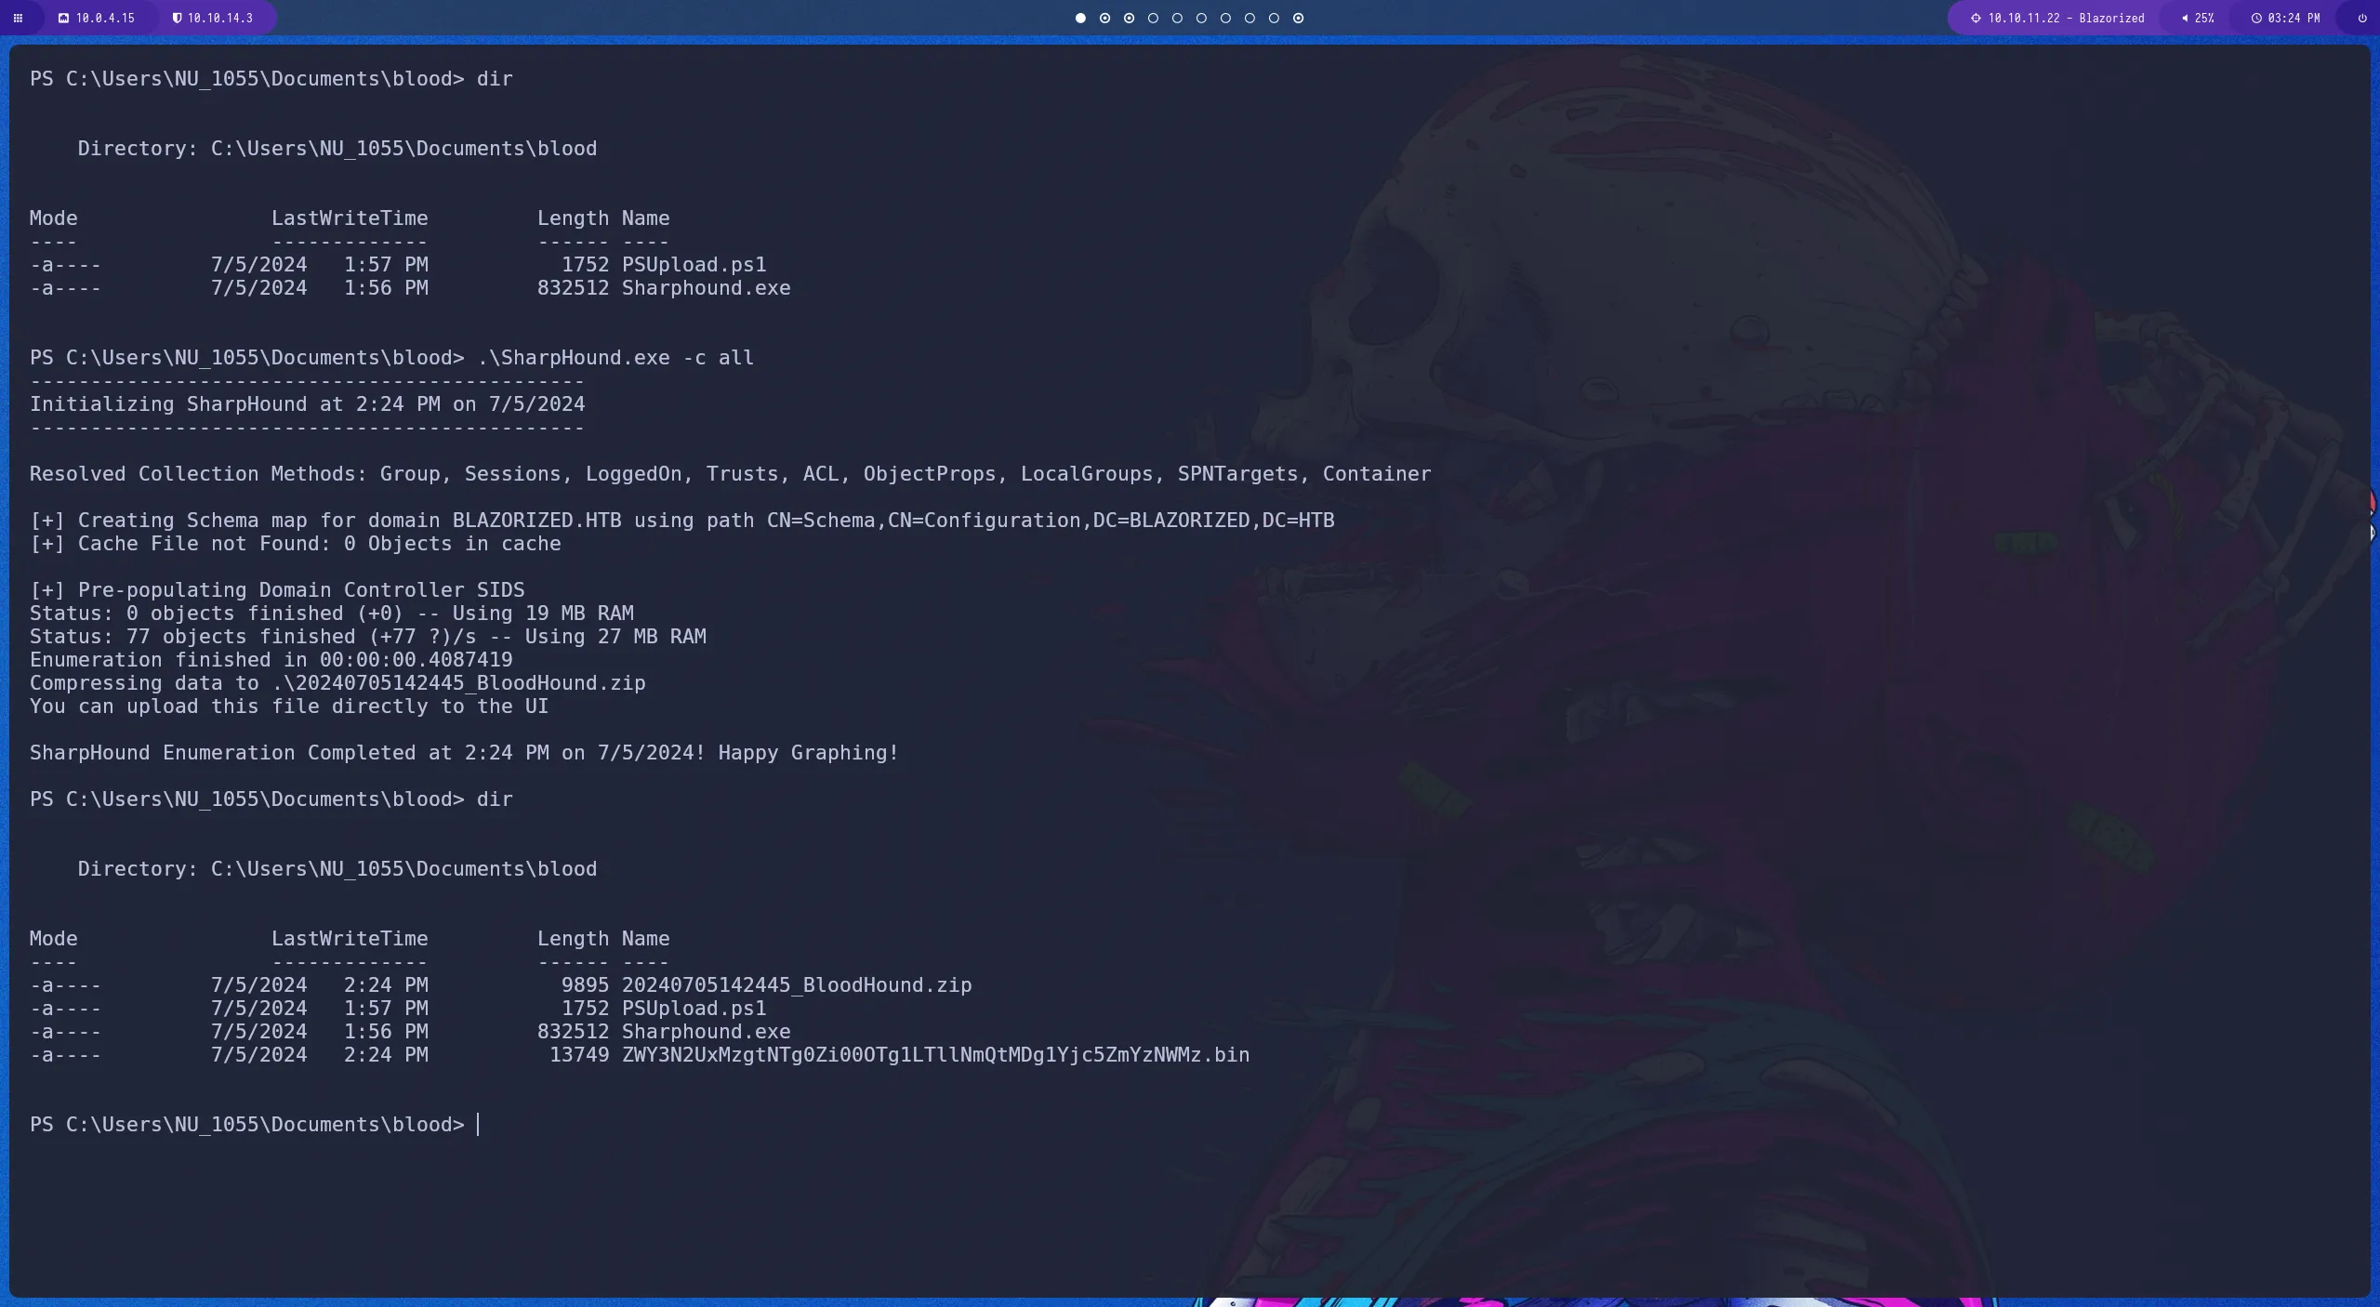Viewport: 2380px width, 1307px height.
Task: Click the crosshair target icon near 10.10.11.22
Action: tap(1977, 18)
